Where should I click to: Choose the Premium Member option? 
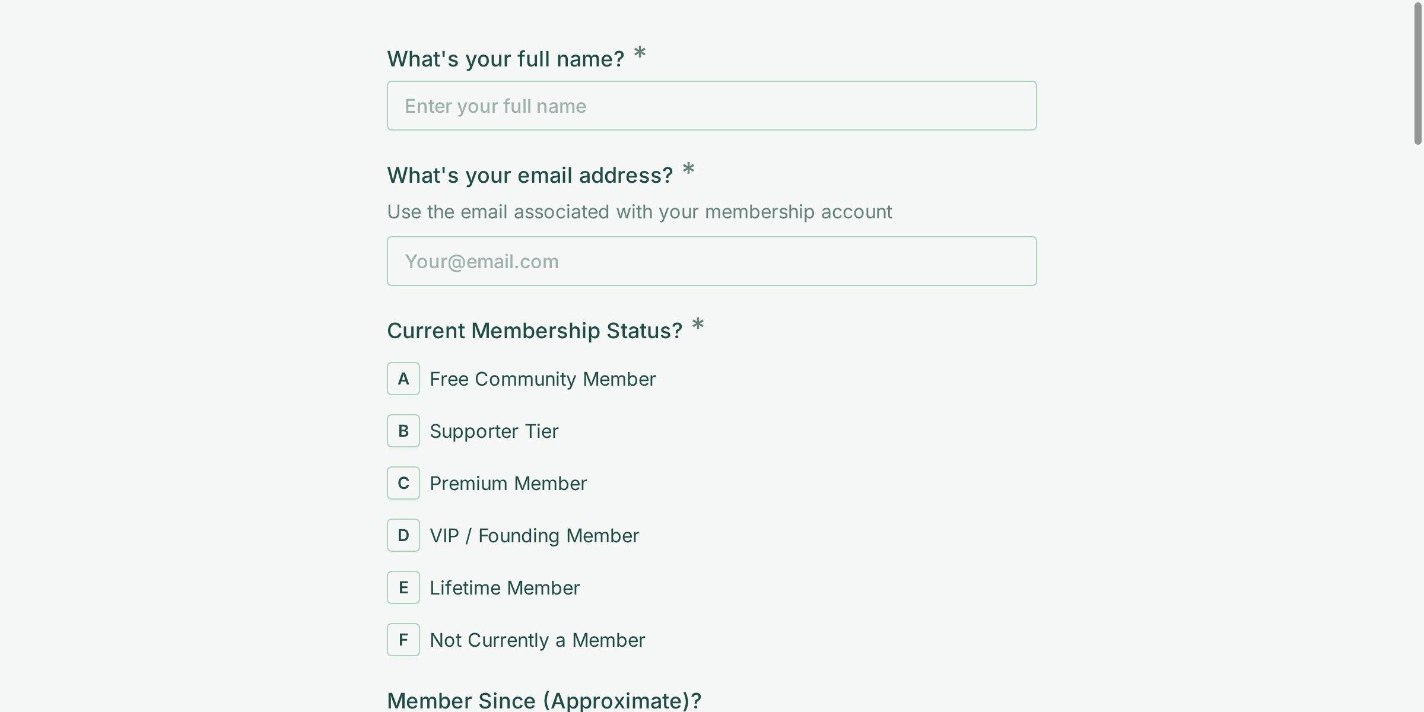coord(508,483)
